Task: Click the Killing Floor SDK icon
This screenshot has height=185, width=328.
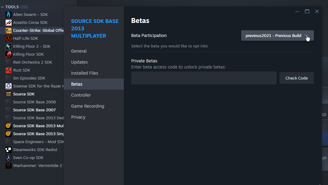Action: pyautogui.click(x=8, y=54)
